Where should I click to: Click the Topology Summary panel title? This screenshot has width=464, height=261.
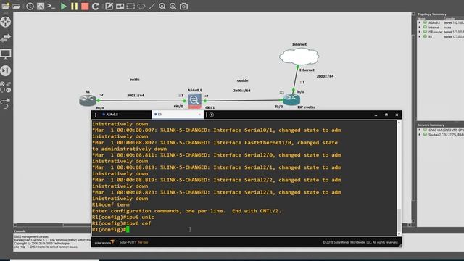point(432,14)
